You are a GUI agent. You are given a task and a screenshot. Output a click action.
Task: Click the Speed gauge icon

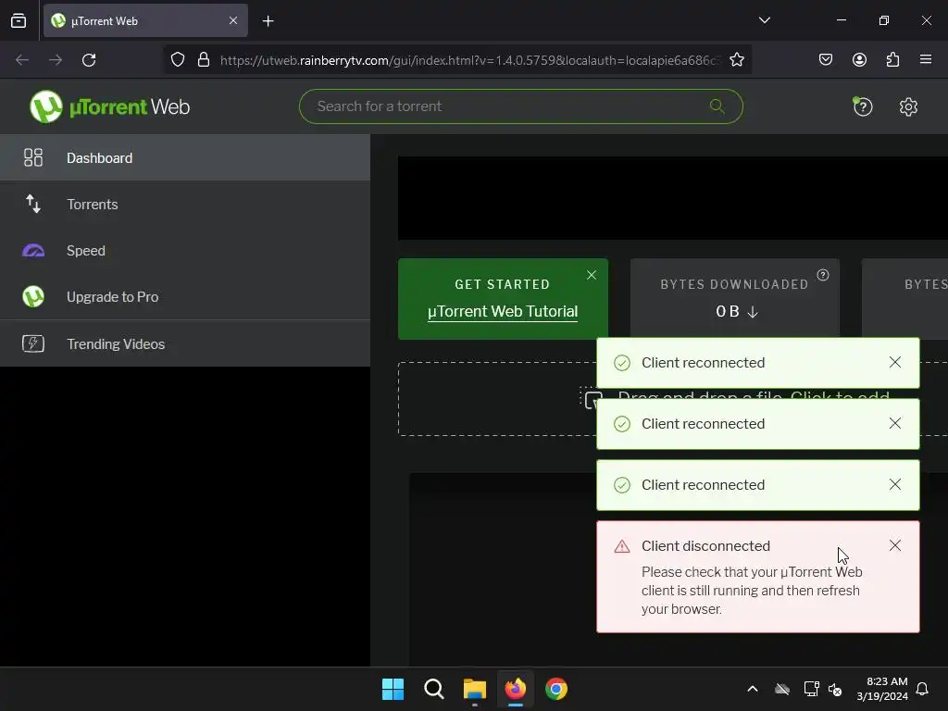coord(33,250)
